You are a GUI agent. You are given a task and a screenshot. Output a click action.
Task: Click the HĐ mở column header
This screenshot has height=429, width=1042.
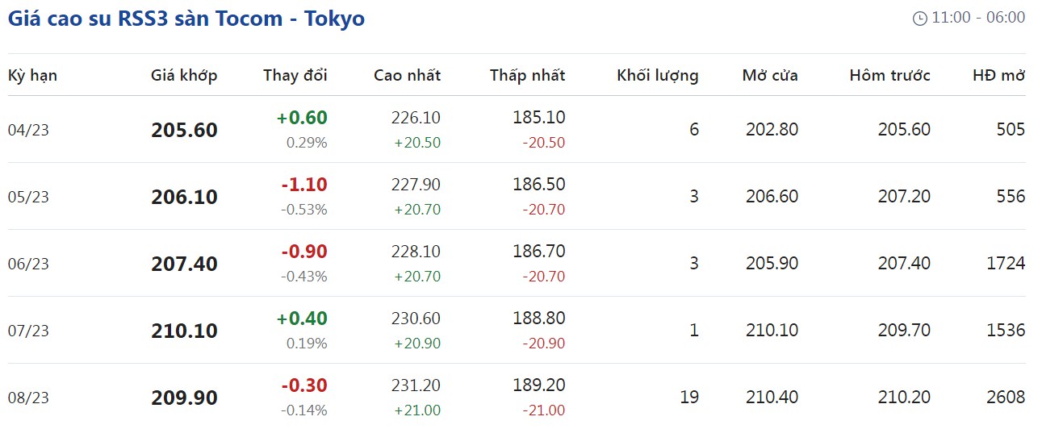point(998,76)
